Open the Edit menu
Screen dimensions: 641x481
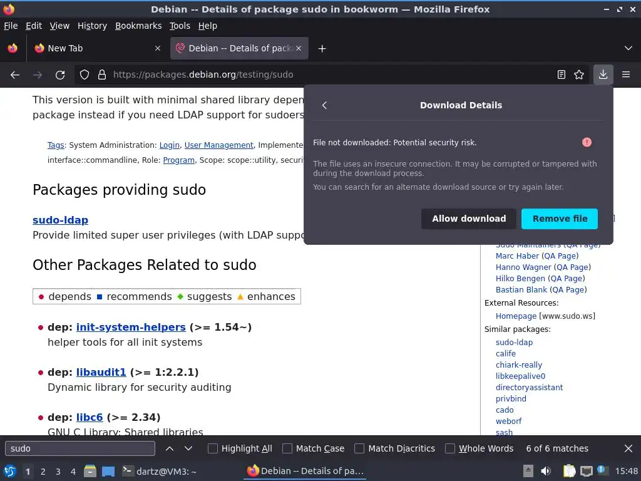pyautogui.click(x=34, y=26)
